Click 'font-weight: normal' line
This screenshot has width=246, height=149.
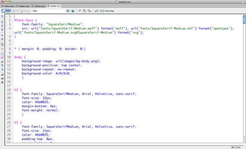(x=40, y=110)
